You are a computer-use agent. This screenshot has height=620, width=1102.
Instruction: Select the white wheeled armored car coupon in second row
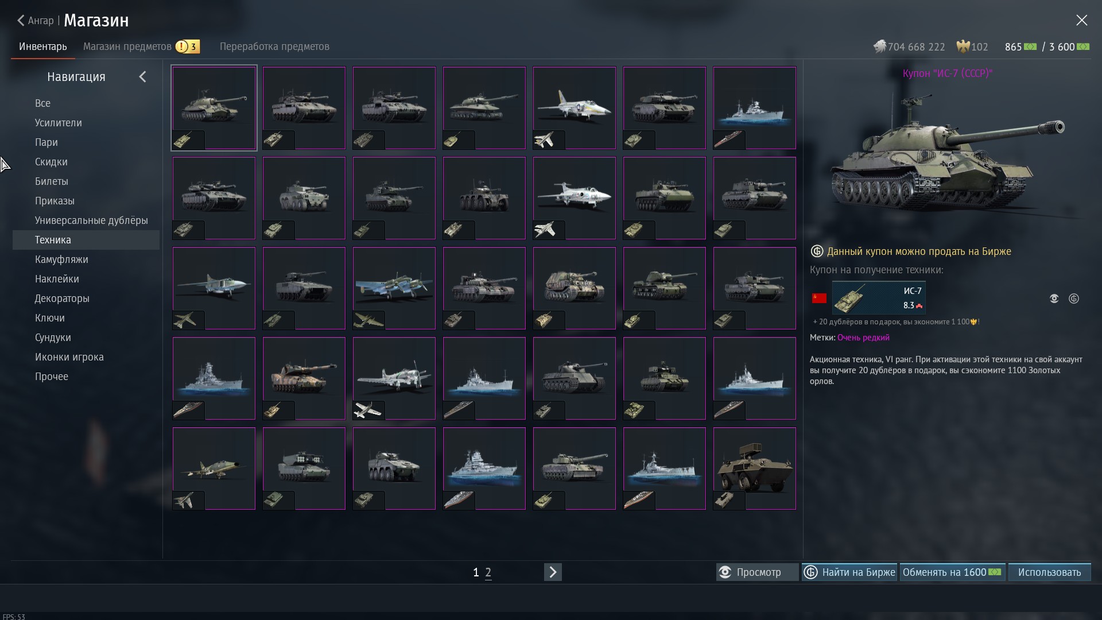click(x=304, y=198)
